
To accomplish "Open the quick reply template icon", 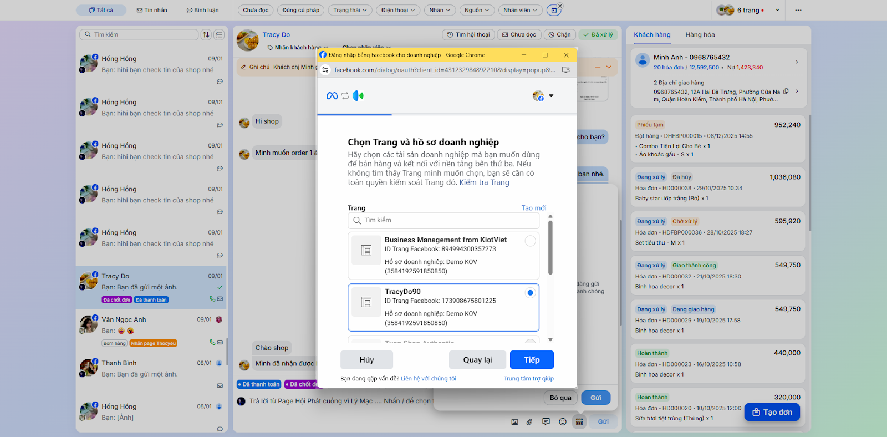I will 546,422.
